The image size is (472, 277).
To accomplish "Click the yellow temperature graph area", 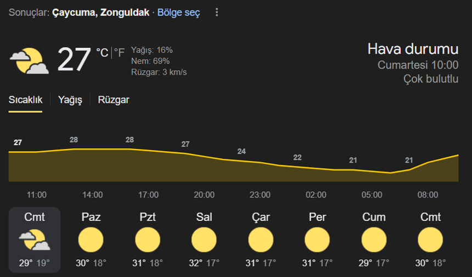I will click(234, 166).
